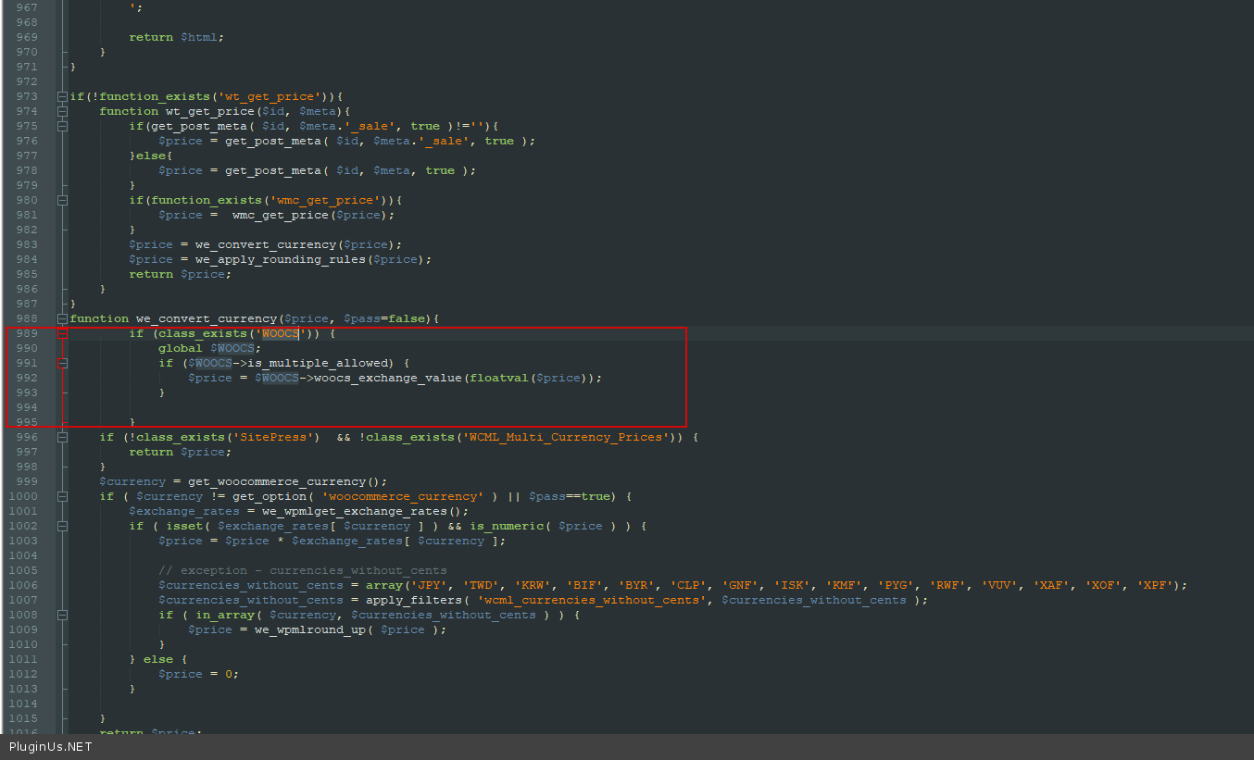
Task: Click 'woocommerce_currency' option string on line 1000
Action: (403, 496)
